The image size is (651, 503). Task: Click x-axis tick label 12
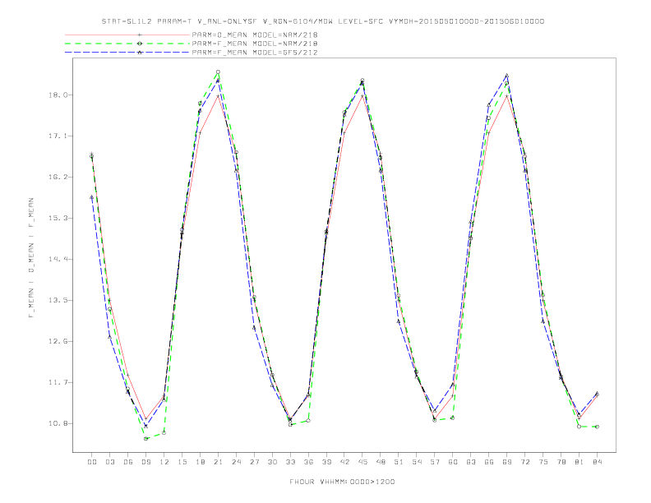(x=164, y=462)
